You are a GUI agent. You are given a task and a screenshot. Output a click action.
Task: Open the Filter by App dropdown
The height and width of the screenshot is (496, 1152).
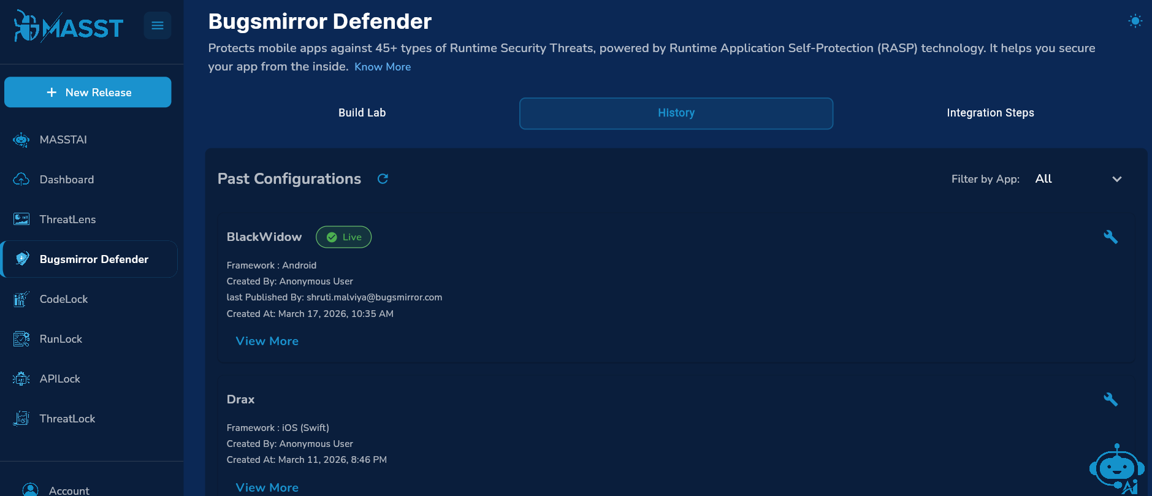(1079, 179)
